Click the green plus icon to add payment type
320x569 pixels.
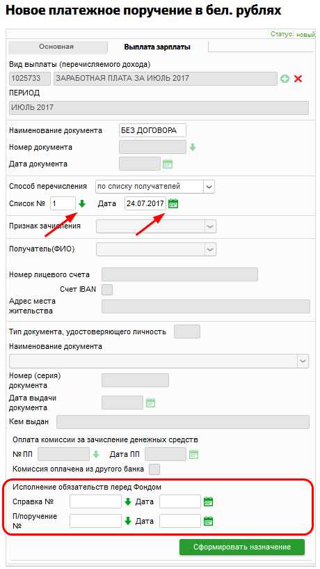(285, 79)
